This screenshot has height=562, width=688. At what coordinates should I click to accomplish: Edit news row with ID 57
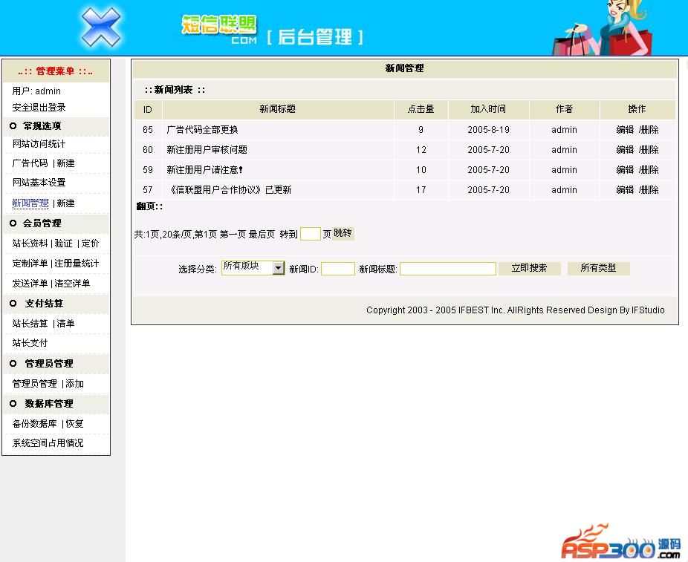pos(625,190)
